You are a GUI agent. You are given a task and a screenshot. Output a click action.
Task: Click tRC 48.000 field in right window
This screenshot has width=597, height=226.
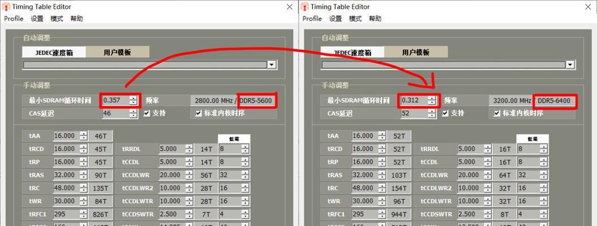pyautogui.click(x=365, y=188)
